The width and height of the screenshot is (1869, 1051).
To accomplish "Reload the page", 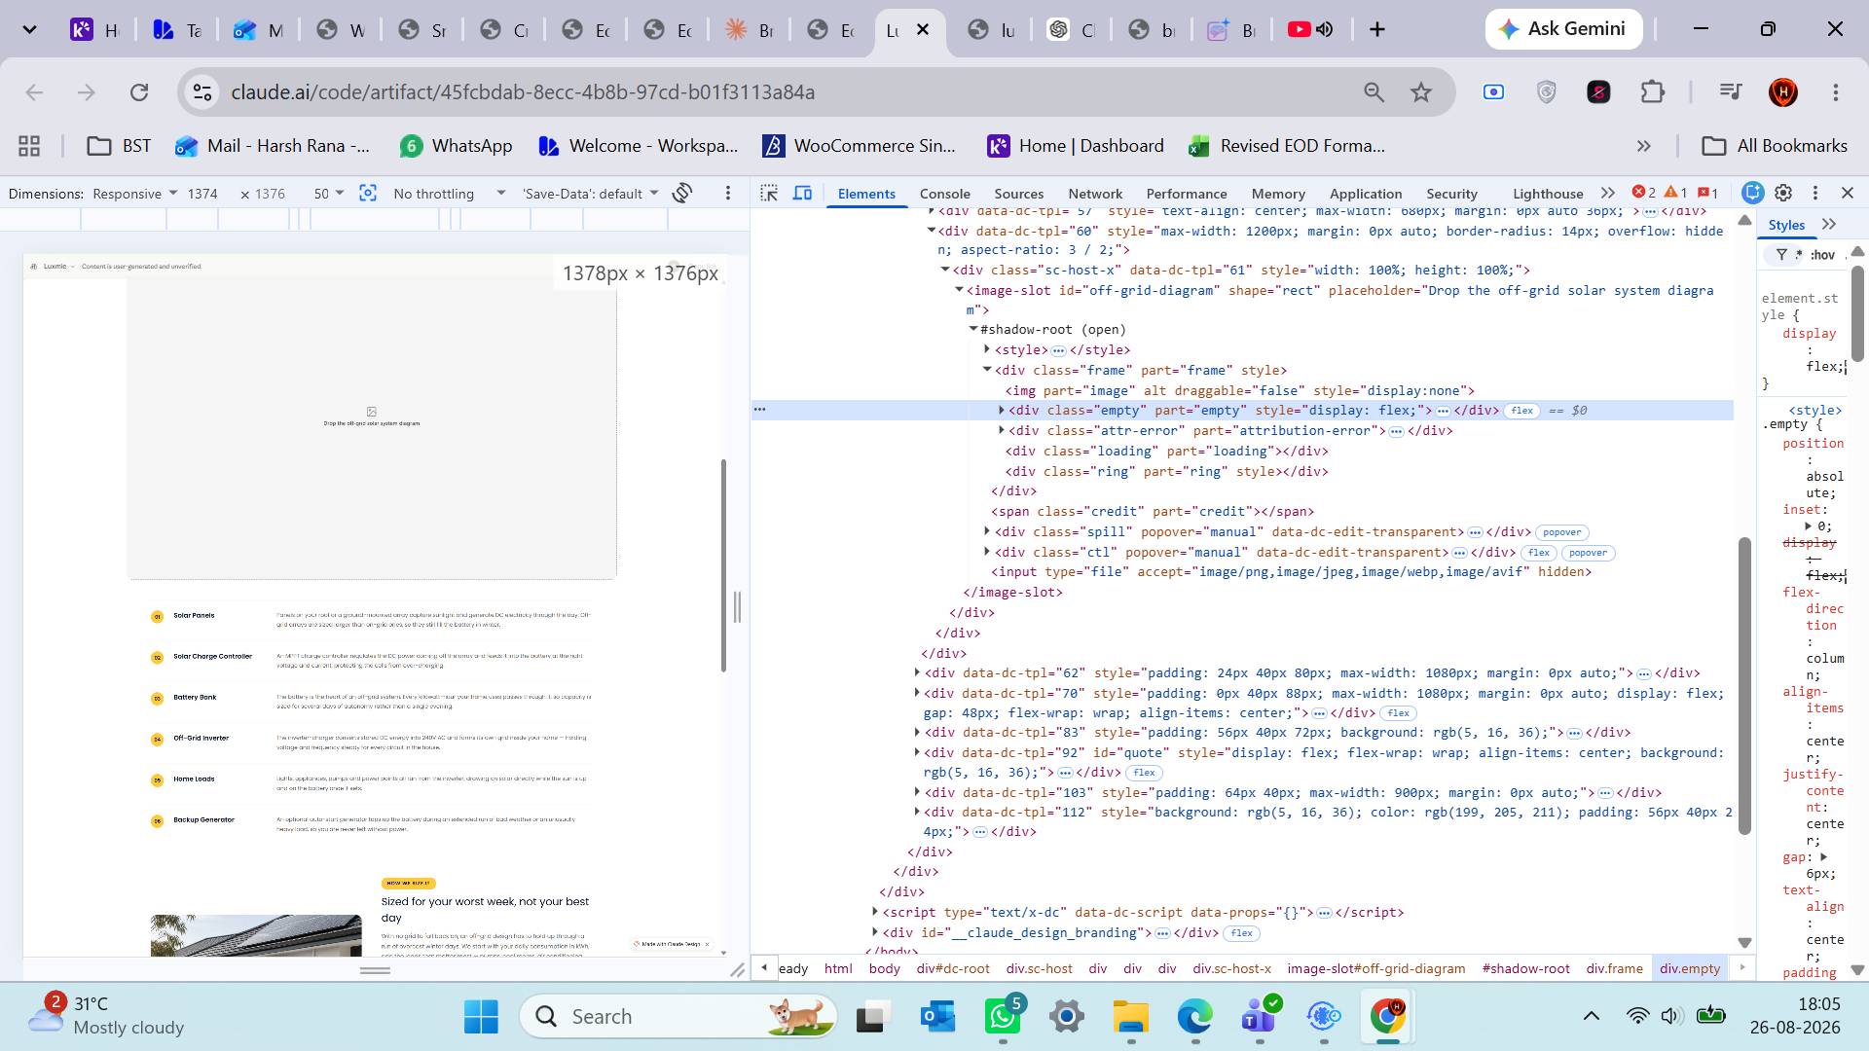I will point(139,92).
